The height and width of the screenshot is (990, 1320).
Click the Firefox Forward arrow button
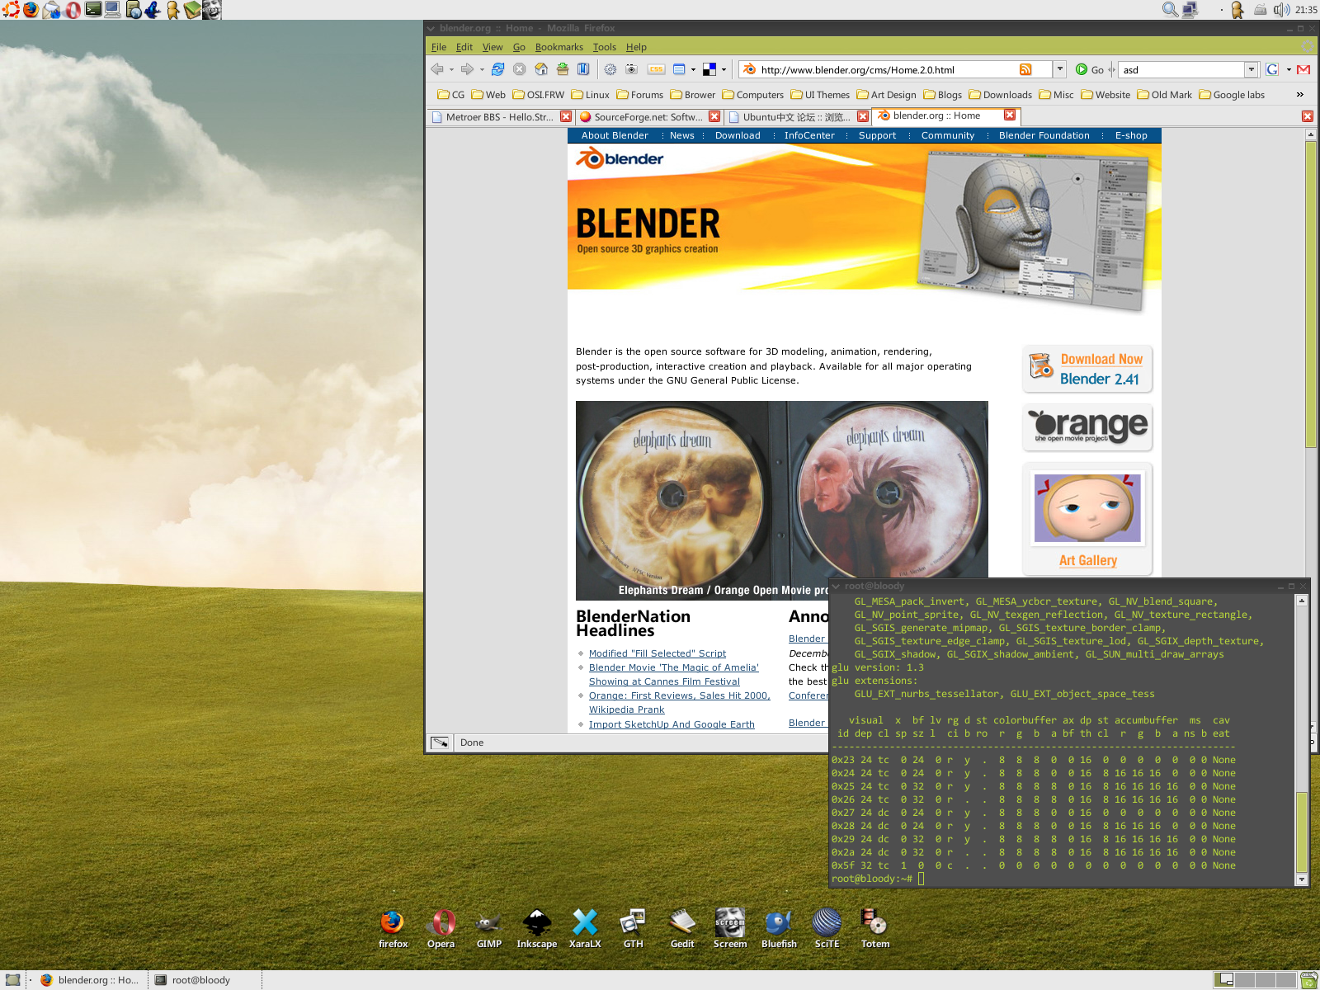point(467,69)
